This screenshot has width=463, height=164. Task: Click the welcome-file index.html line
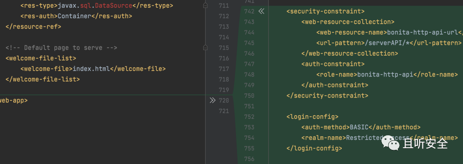(93, 69)
